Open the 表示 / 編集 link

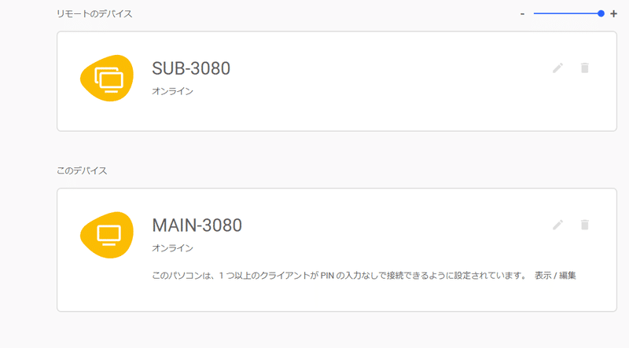555,276
